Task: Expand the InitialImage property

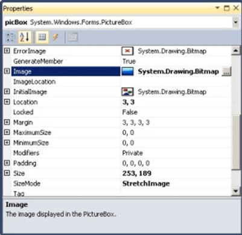Action: click(7, 92)
